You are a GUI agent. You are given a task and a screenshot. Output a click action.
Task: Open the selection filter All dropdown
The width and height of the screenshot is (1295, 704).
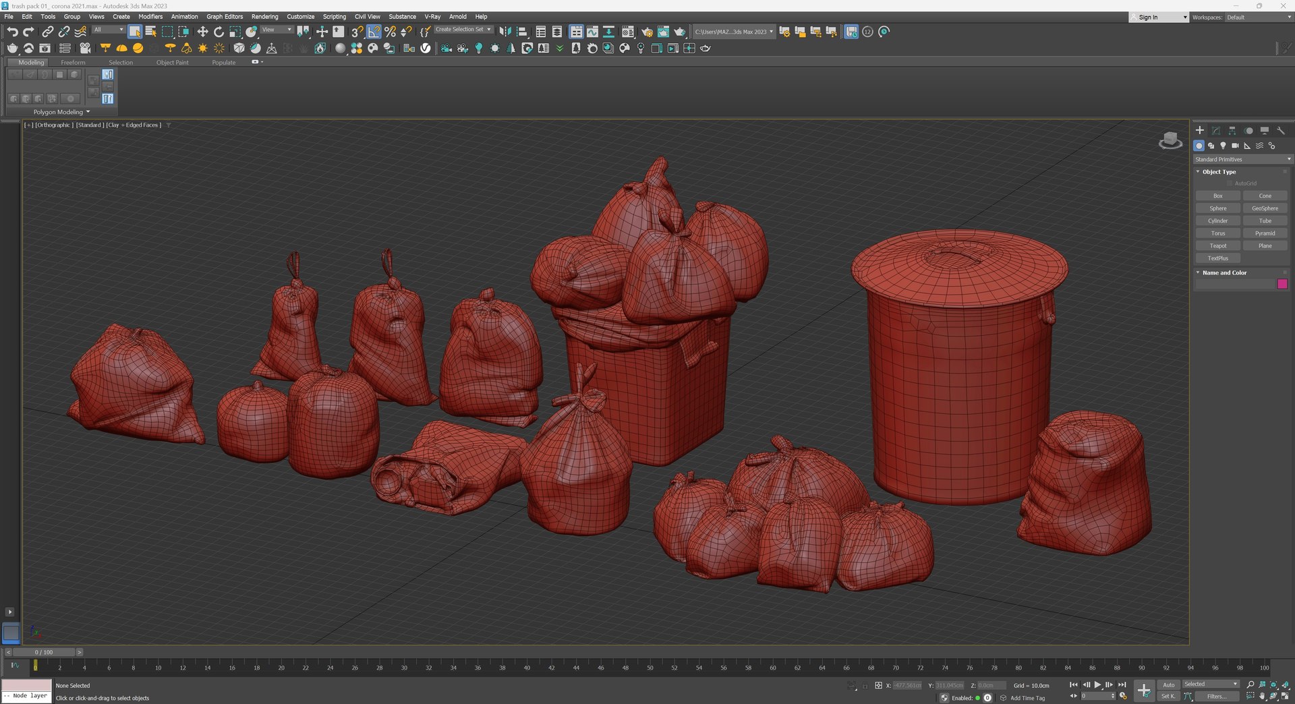[x=108, y=30]
